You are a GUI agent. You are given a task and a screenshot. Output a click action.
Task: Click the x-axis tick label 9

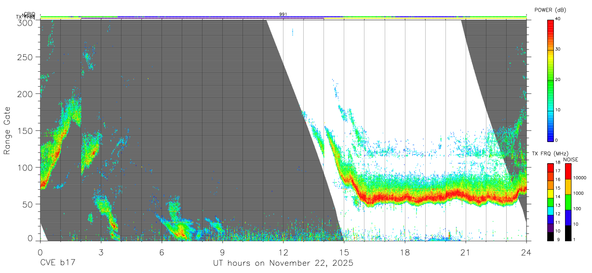click(222, 252)
